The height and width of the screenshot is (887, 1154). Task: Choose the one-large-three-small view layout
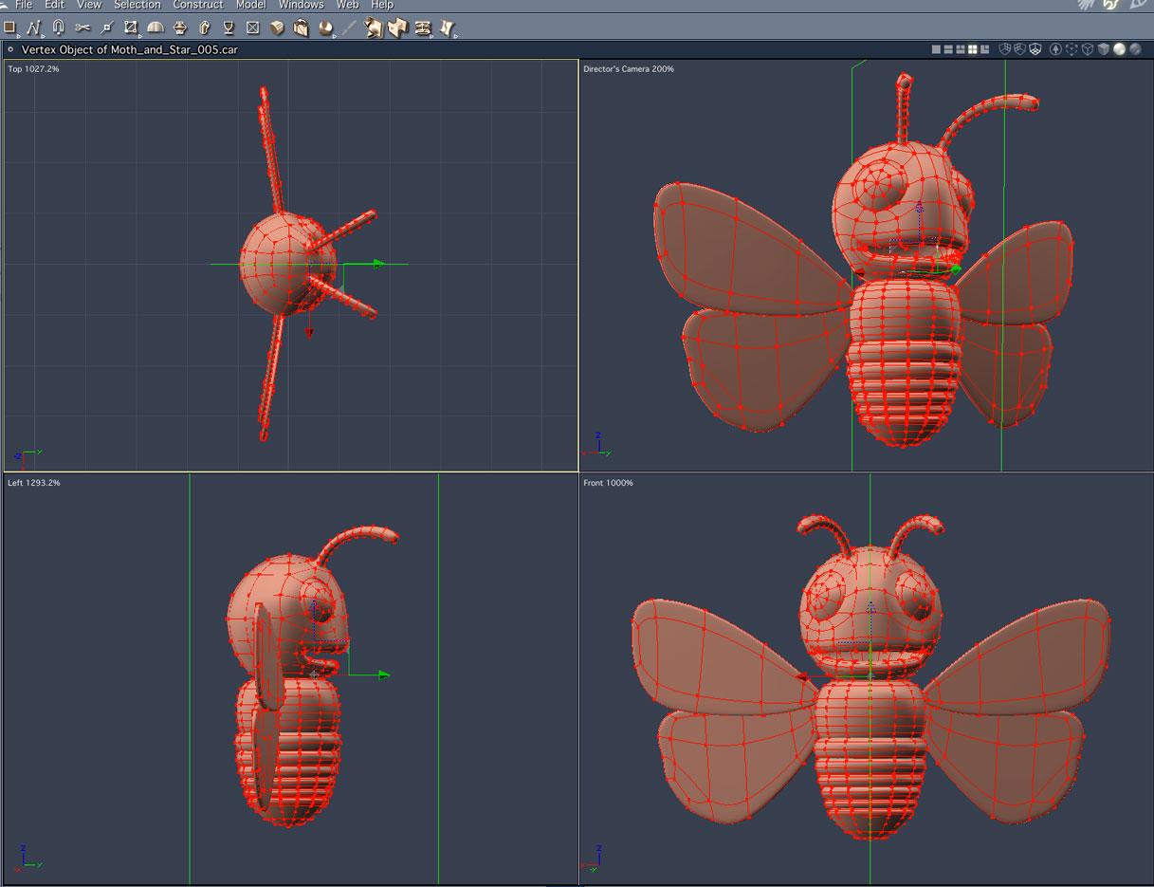point(984,49)
